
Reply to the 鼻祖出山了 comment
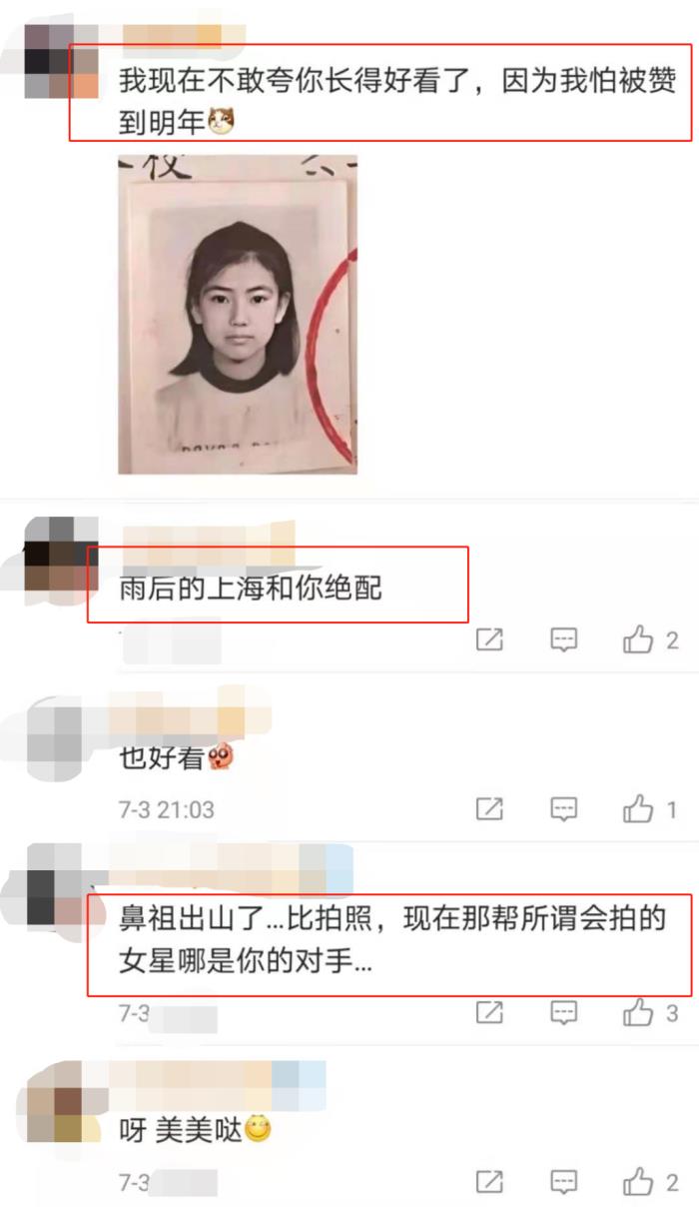pos(564,1013)
